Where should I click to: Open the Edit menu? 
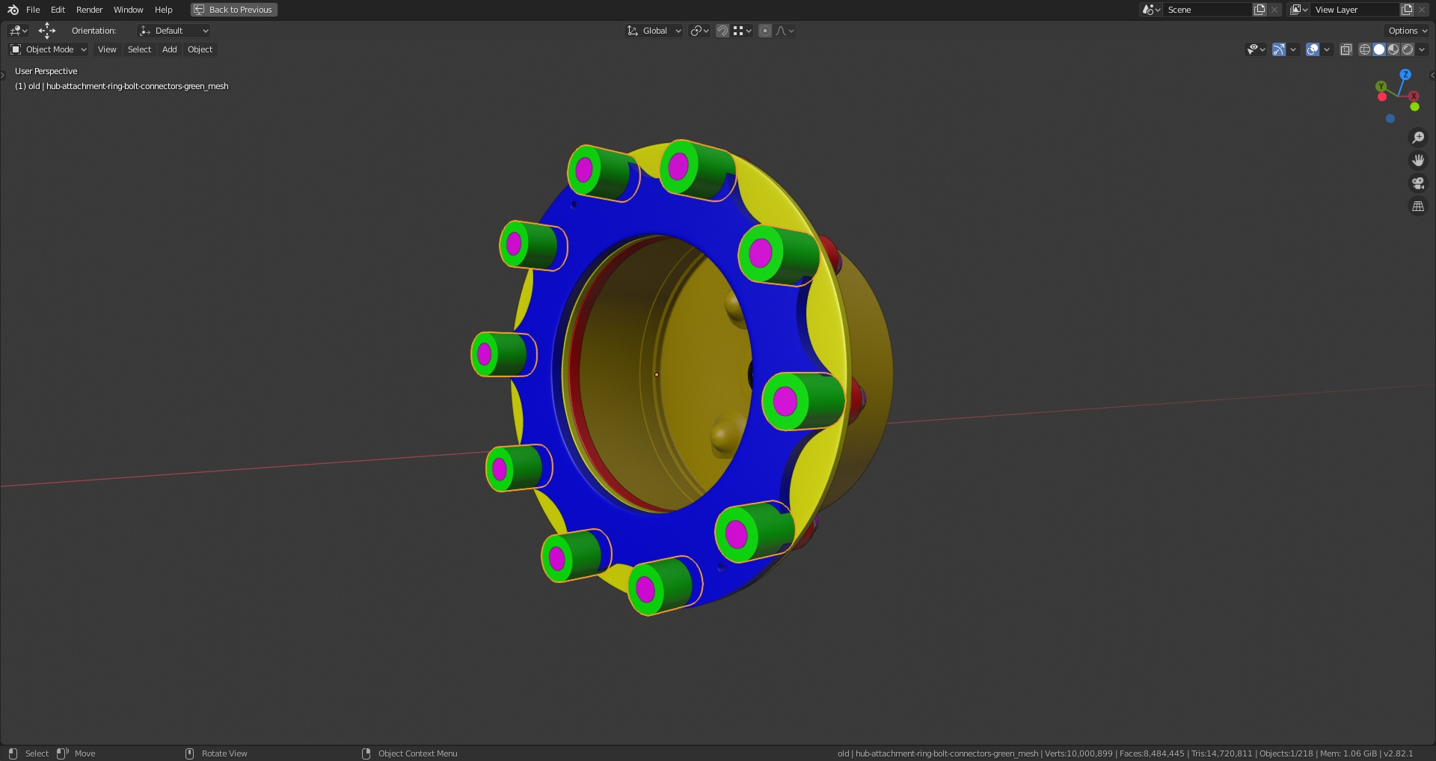58,10
